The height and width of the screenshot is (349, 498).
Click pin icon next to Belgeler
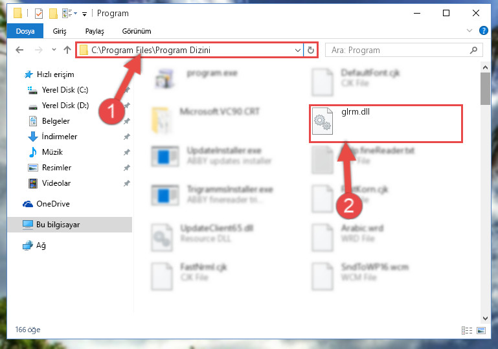click(x=126, y=121)
